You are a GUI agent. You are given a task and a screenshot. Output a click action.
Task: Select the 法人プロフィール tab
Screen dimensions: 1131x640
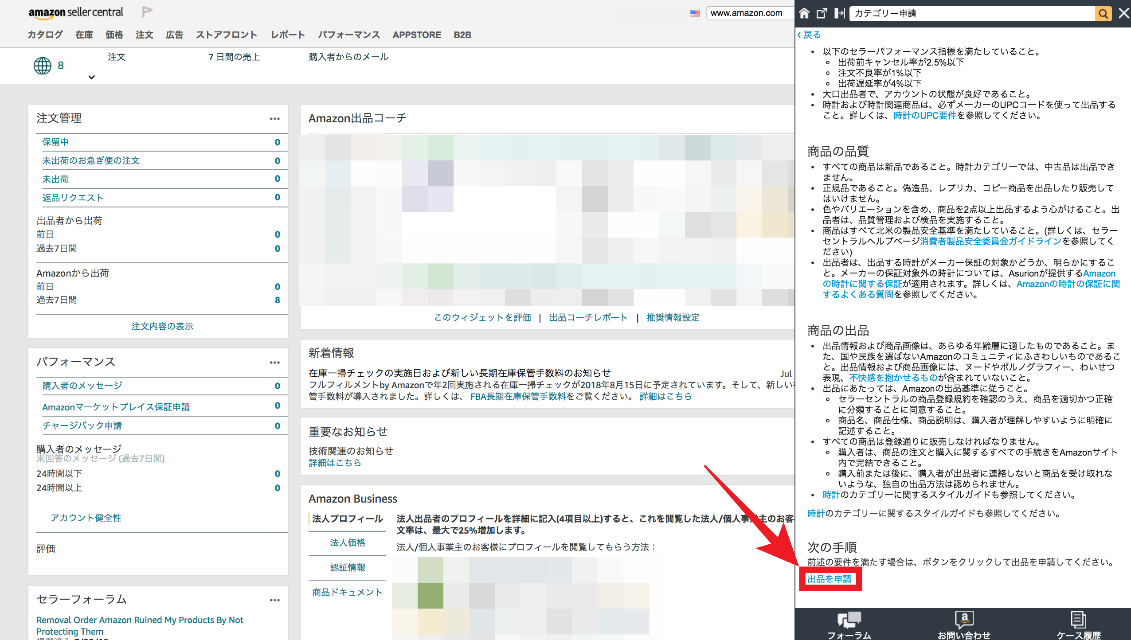(x=348, y=519)
